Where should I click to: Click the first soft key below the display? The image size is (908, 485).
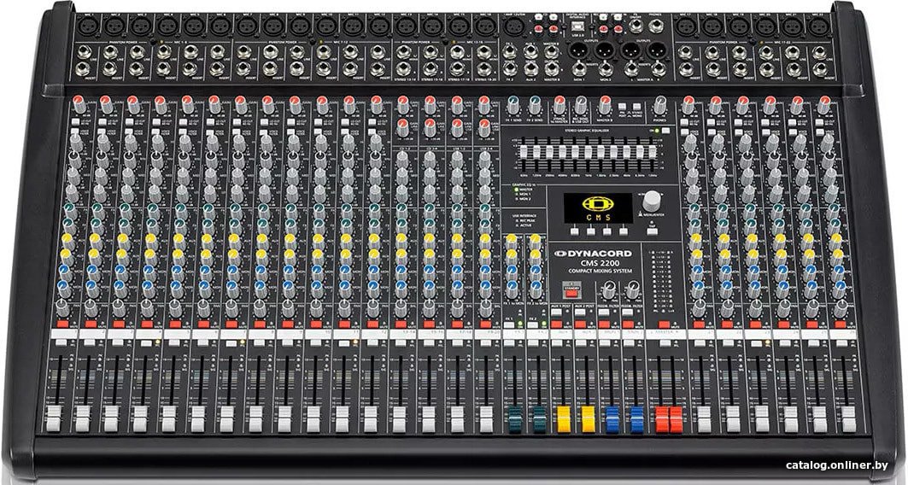tap(575, 231)
